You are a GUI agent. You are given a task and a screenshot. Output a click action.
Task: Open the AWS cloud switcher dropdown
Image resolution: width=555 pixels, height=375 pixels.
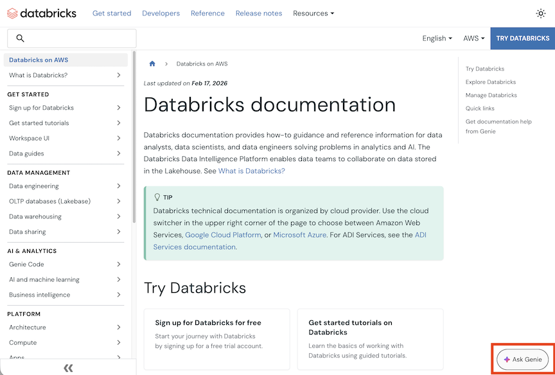[x=473, y=38]
